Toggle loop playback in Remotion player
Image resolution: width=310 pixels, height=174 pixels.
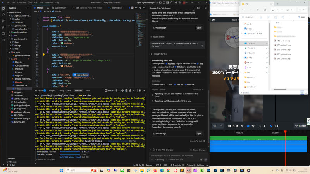coord(248,126)
